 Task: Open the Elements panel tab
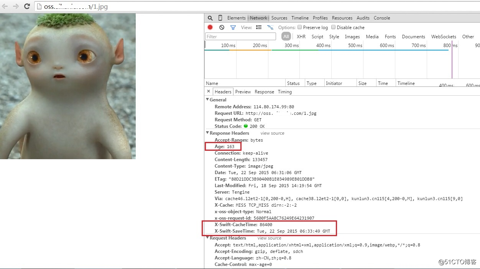[x=236, y=18]
